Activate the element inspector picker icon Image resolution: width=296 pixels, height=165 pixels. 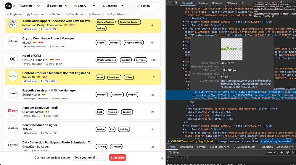pos(169,3)
